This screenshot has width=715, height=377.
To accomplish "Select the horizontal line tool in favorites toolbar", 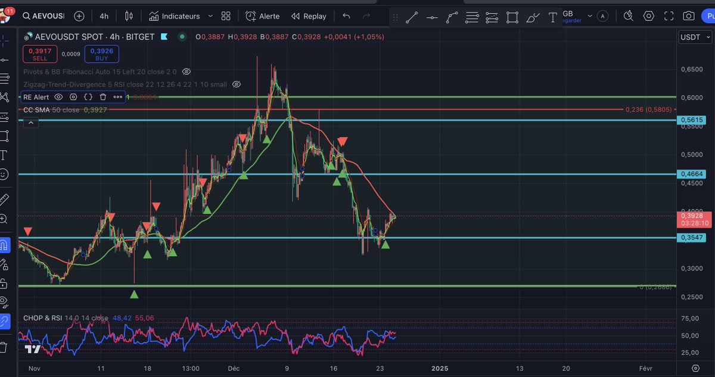I will click(x=431, y=18).
